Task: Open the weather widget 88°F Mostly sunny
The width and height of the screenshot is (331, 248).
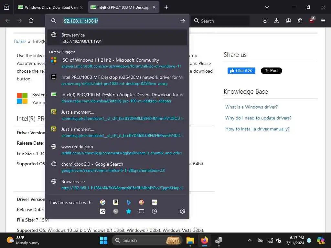Action: [23, 240]
